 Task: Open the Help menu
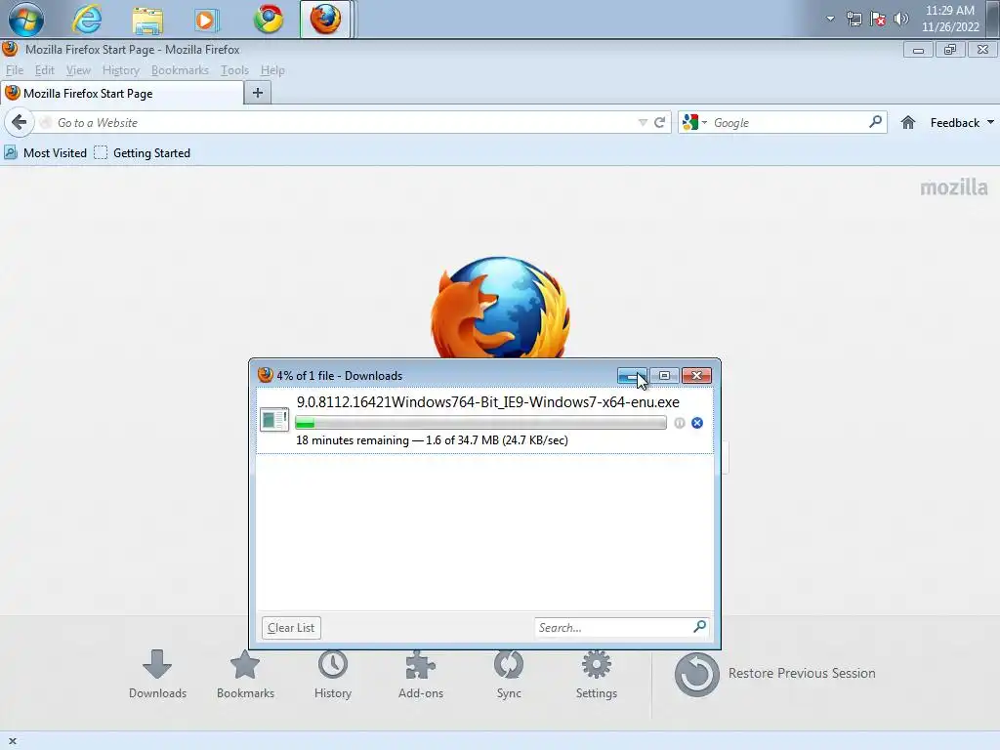[x=272, y=70]
